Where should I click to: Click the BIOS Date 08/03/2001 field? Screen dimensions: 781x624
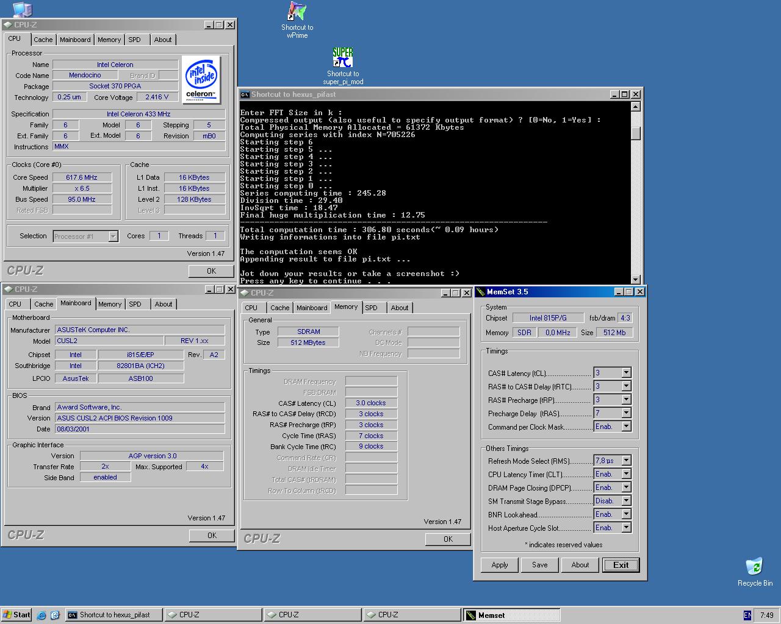tap(140, 429)
